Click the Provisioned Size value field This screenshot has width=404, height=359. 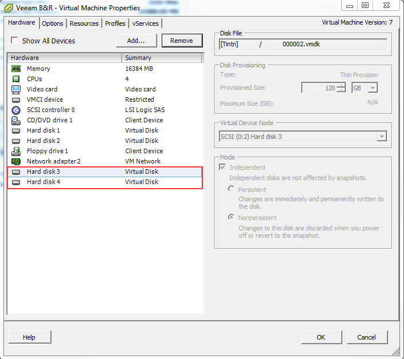319,88
